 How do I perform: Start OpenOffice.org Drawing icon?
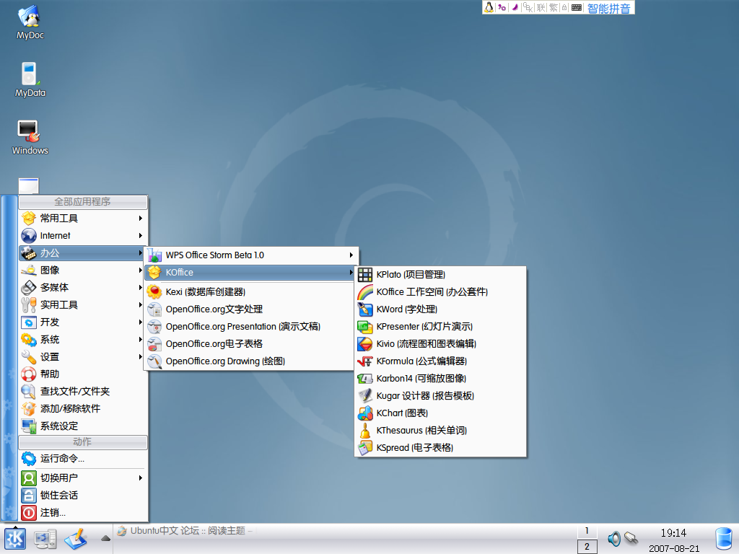pos(154,361)
